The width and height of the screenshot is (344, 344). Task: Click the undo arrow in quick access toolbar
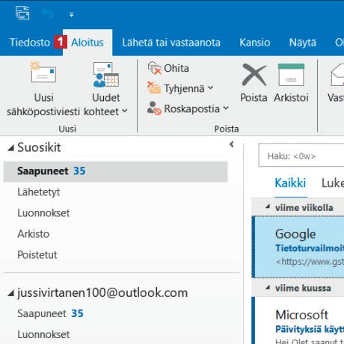click(48, 13)
